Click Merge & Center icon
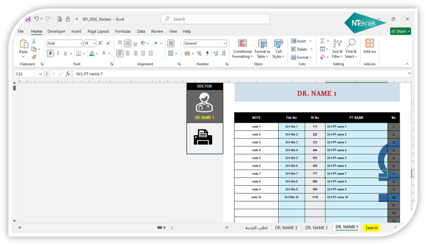 coord(171,53)
